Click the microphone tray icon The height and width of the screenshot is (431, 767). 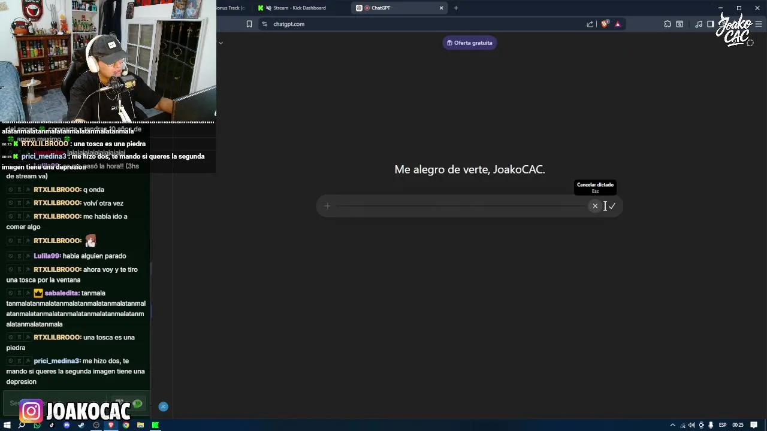tap(711, 425)
